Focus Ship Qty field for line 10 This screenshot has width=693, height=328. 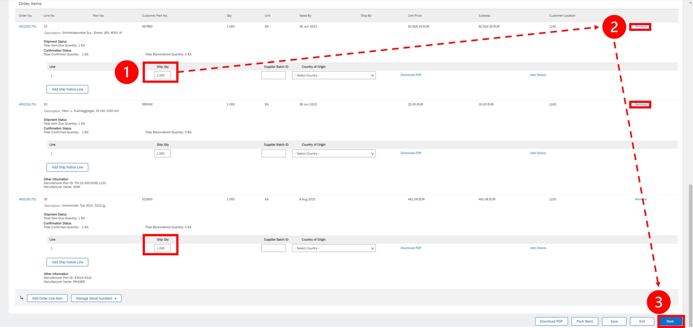coord(162,76)
